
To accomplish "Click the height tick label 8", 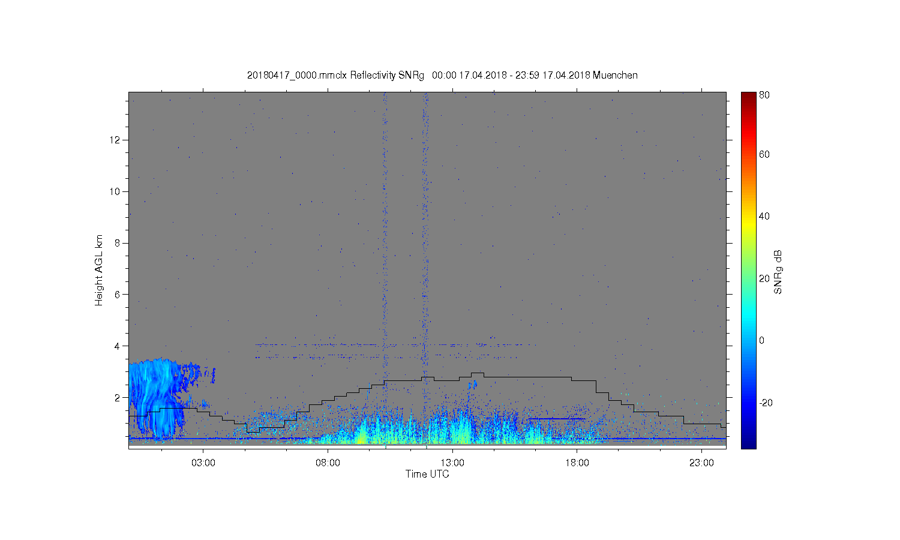I will coord(118,243).
